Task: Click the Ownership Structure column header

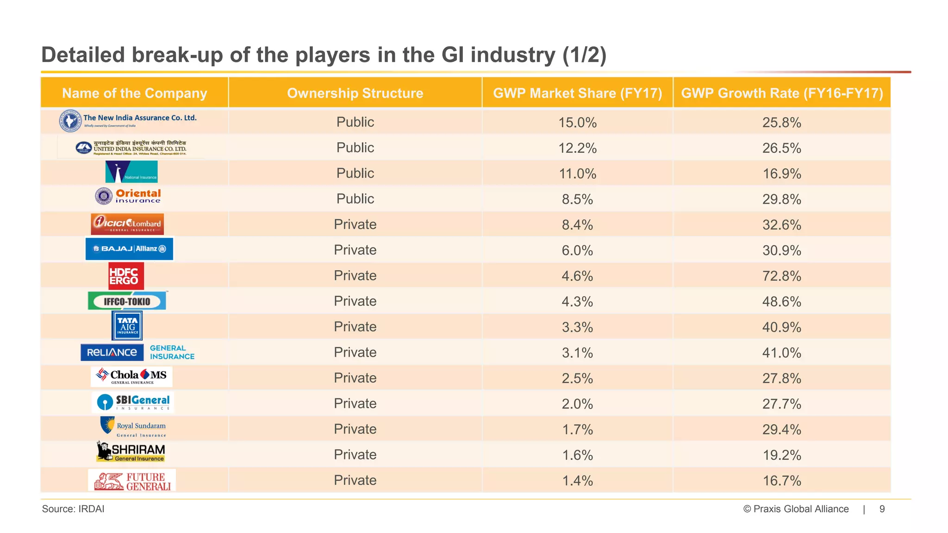Action: (x=355, y=93)
